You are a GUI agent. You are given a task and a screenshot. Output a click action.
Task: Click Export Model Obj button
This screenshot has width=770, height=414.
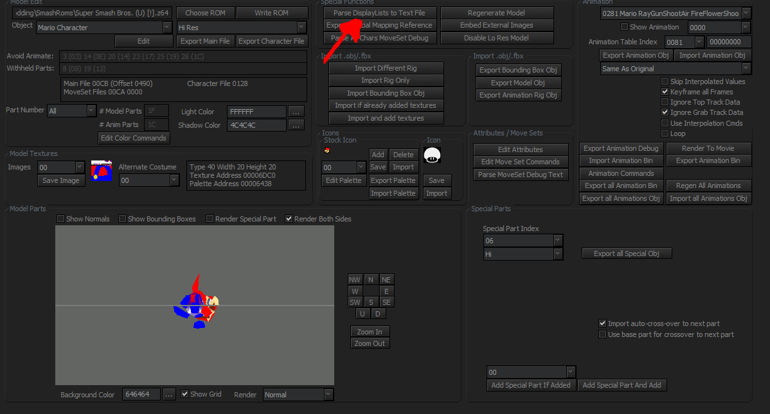click(518, 83)
